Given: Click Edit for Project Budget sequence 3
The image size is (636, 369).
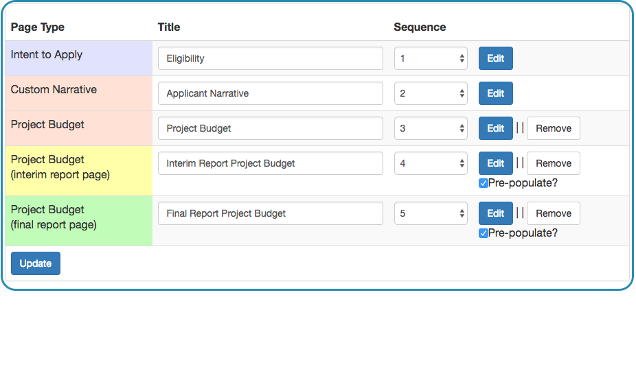Looking at the screenshot, I should tap(495, 128).
